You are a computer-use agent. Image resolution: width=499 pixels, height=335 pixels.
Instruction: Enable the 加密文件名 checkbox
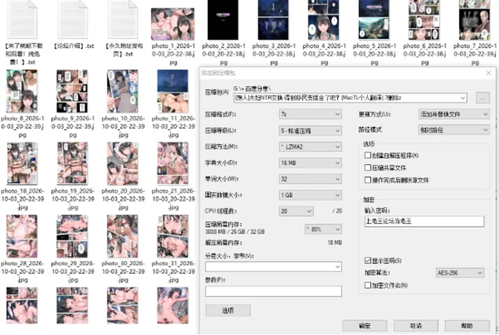coord(367,286)
